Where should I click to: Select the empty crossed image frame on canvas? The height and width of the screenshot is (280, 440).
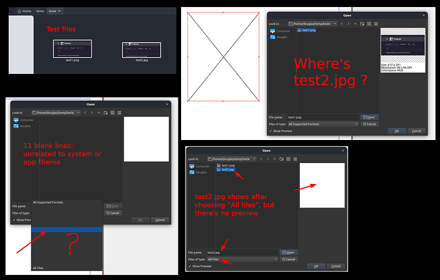point(223,57)
